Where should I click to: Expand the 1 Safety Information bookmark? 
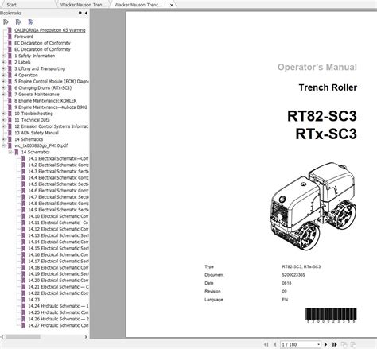(3, 56)
